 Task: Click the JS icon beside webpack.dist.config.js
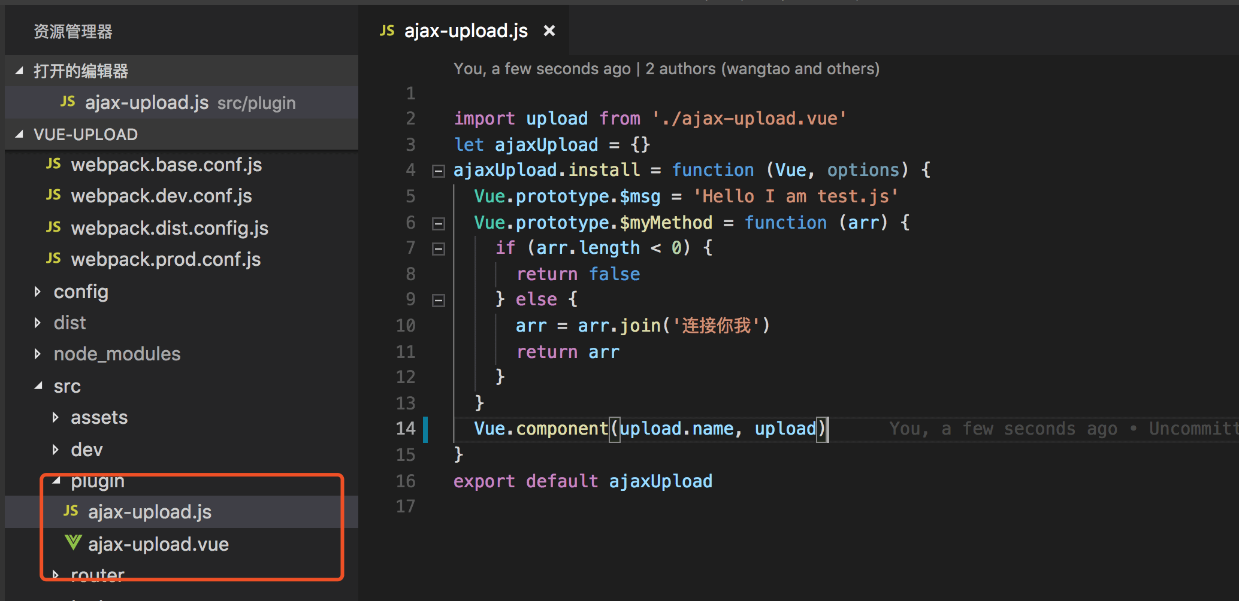[53, 227]
